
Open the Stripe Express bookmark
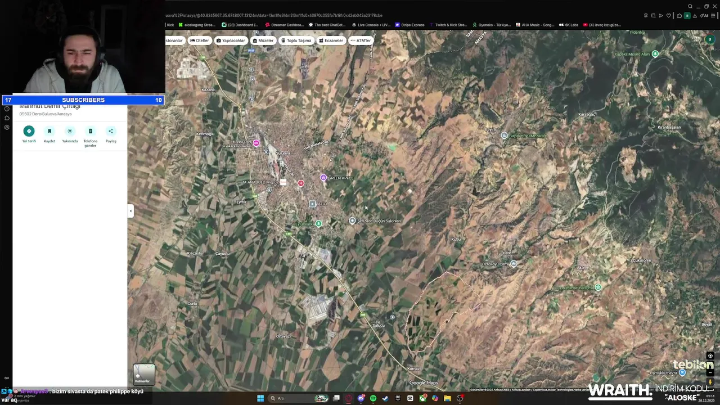[409, 25]
